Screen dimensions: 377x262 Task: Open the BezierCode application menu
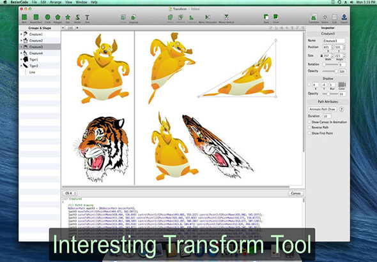tap(19, 2)
